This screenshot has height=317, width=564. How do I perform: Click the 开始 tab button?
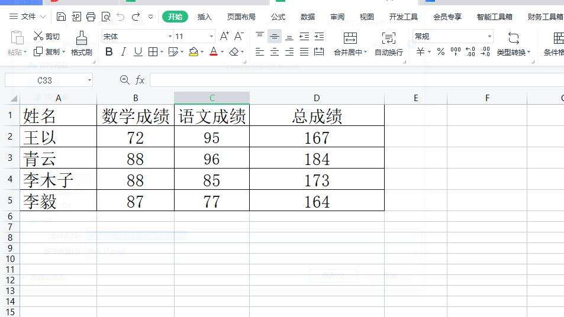tap(175, 17)
